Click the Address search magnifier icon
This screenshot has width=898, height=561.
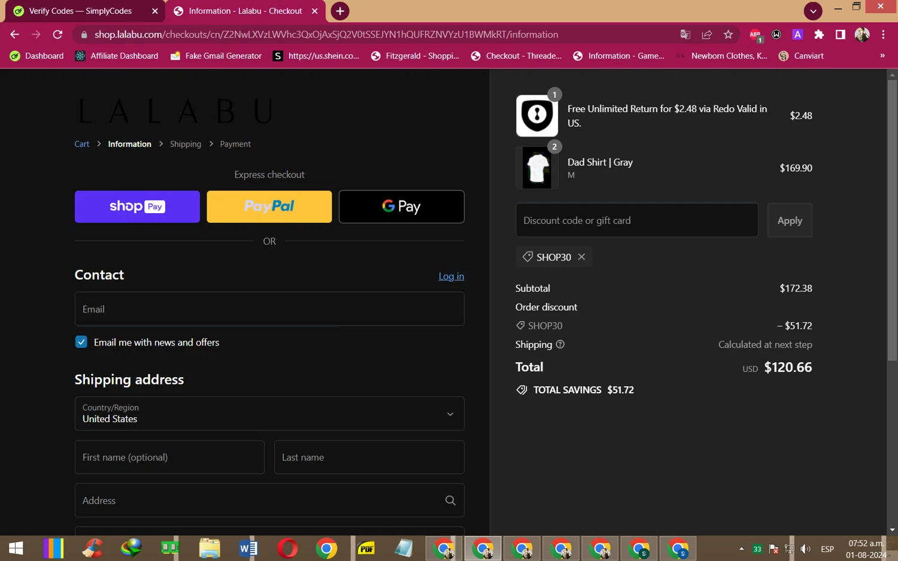tap(450, 501)
